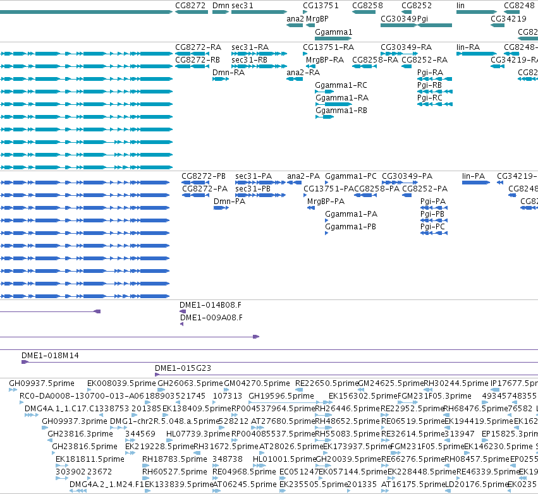538x494 pixels.
Task: Select the sec31-RB transcript glyph
Action: (x=259, y=66)
